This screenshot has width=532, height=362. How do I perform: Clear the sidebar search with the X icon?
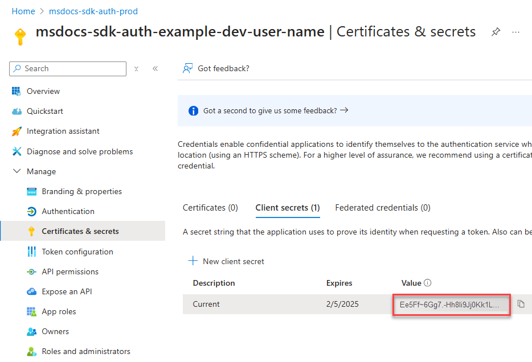click(x=137, y=69)
